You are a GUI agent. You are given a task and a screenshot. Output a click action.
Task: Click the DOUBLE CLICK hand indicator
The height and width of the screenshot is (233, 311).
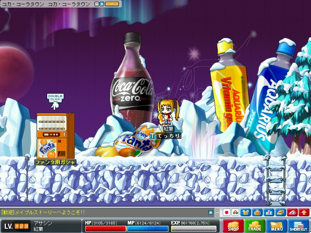pos(55,101)
